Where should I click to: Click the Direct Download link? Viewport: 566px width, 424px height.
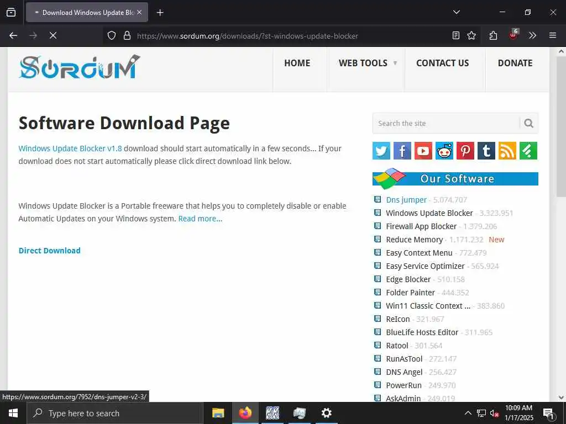pos(49,251)
